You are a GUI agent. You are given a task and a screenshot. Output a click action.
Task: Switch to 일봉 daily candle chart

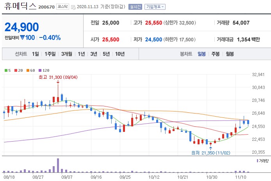[x=202, y=54]
